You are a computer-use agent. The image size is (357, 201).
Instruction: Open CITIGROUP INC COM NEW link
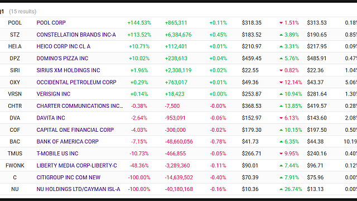68,178
